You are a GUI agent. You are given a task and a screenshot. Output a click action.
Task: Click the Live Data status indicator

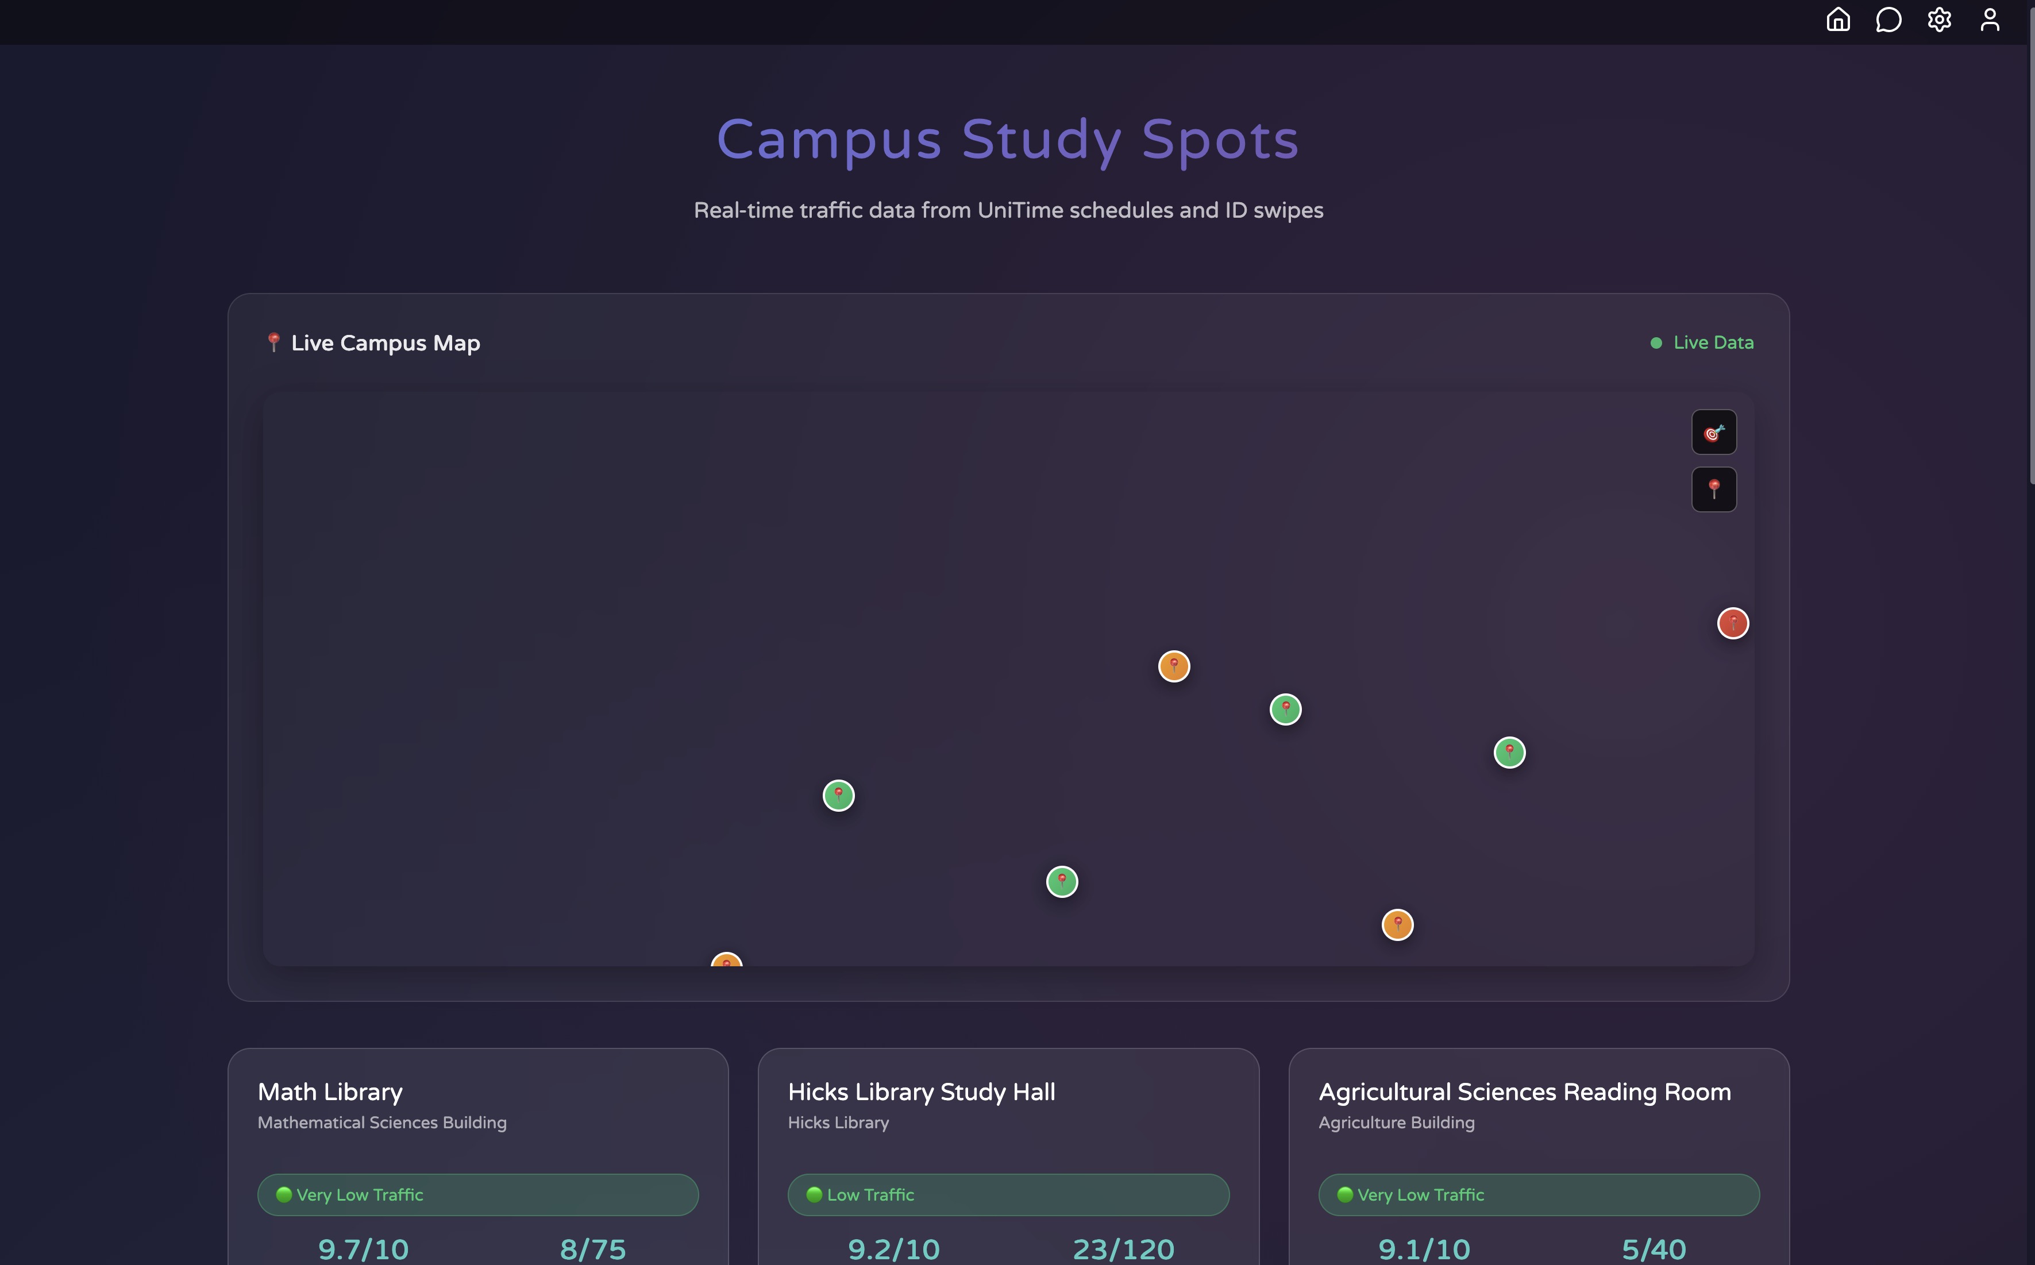1702,343
